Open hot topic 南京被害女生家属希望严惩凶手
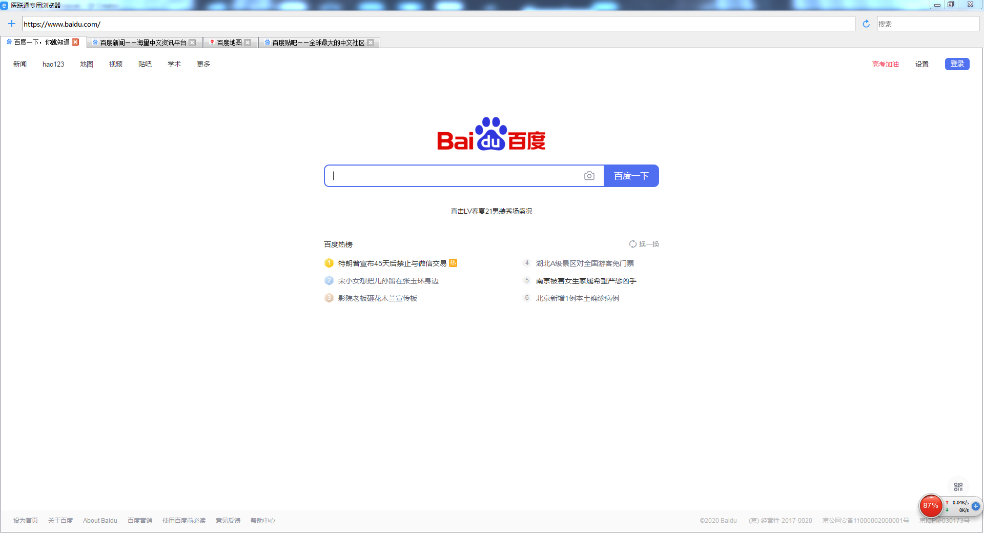The width and height of the screenshot is (984, 533). [586, 281]
